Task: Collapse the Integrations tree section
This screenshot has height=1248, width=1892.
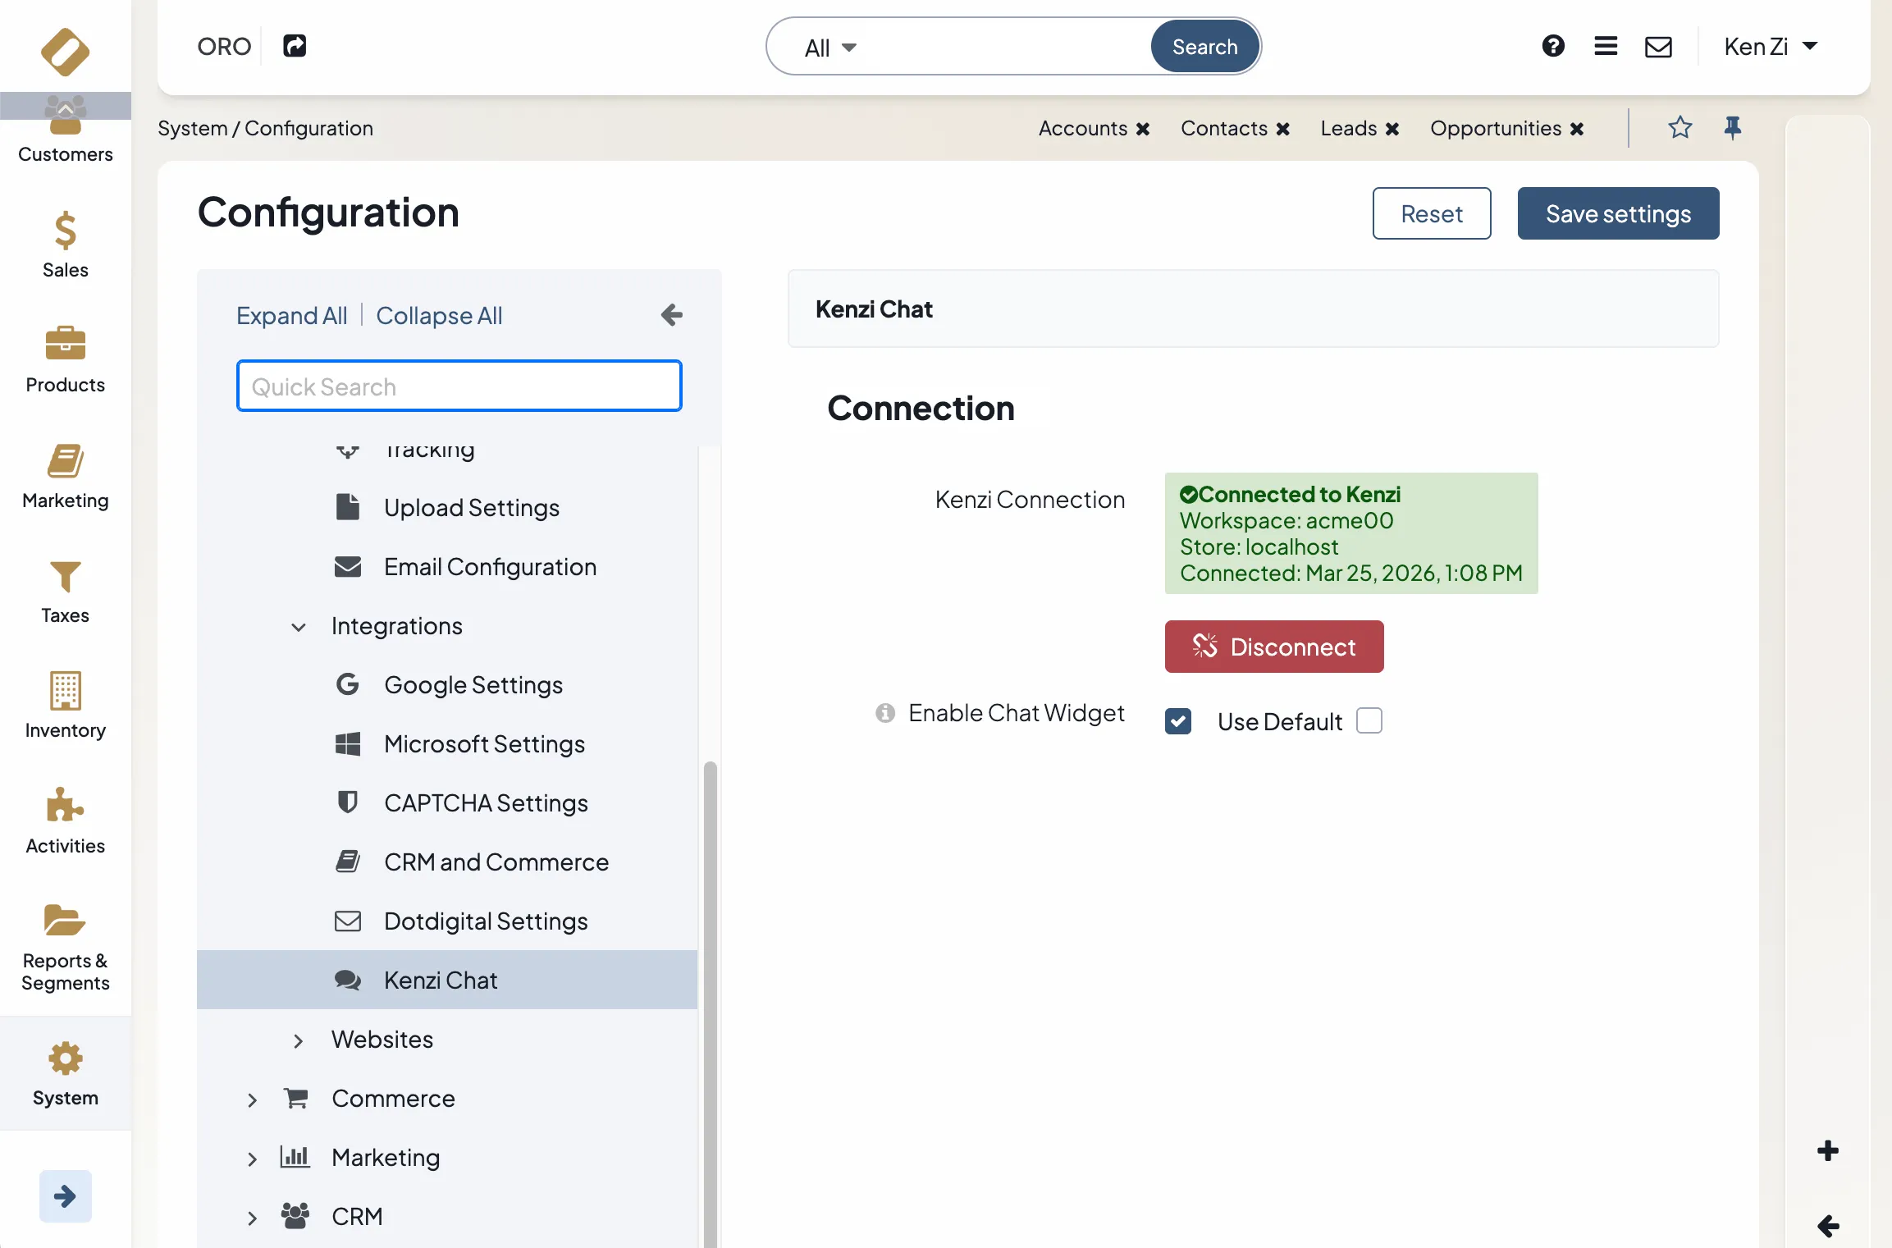Action: 298,627
